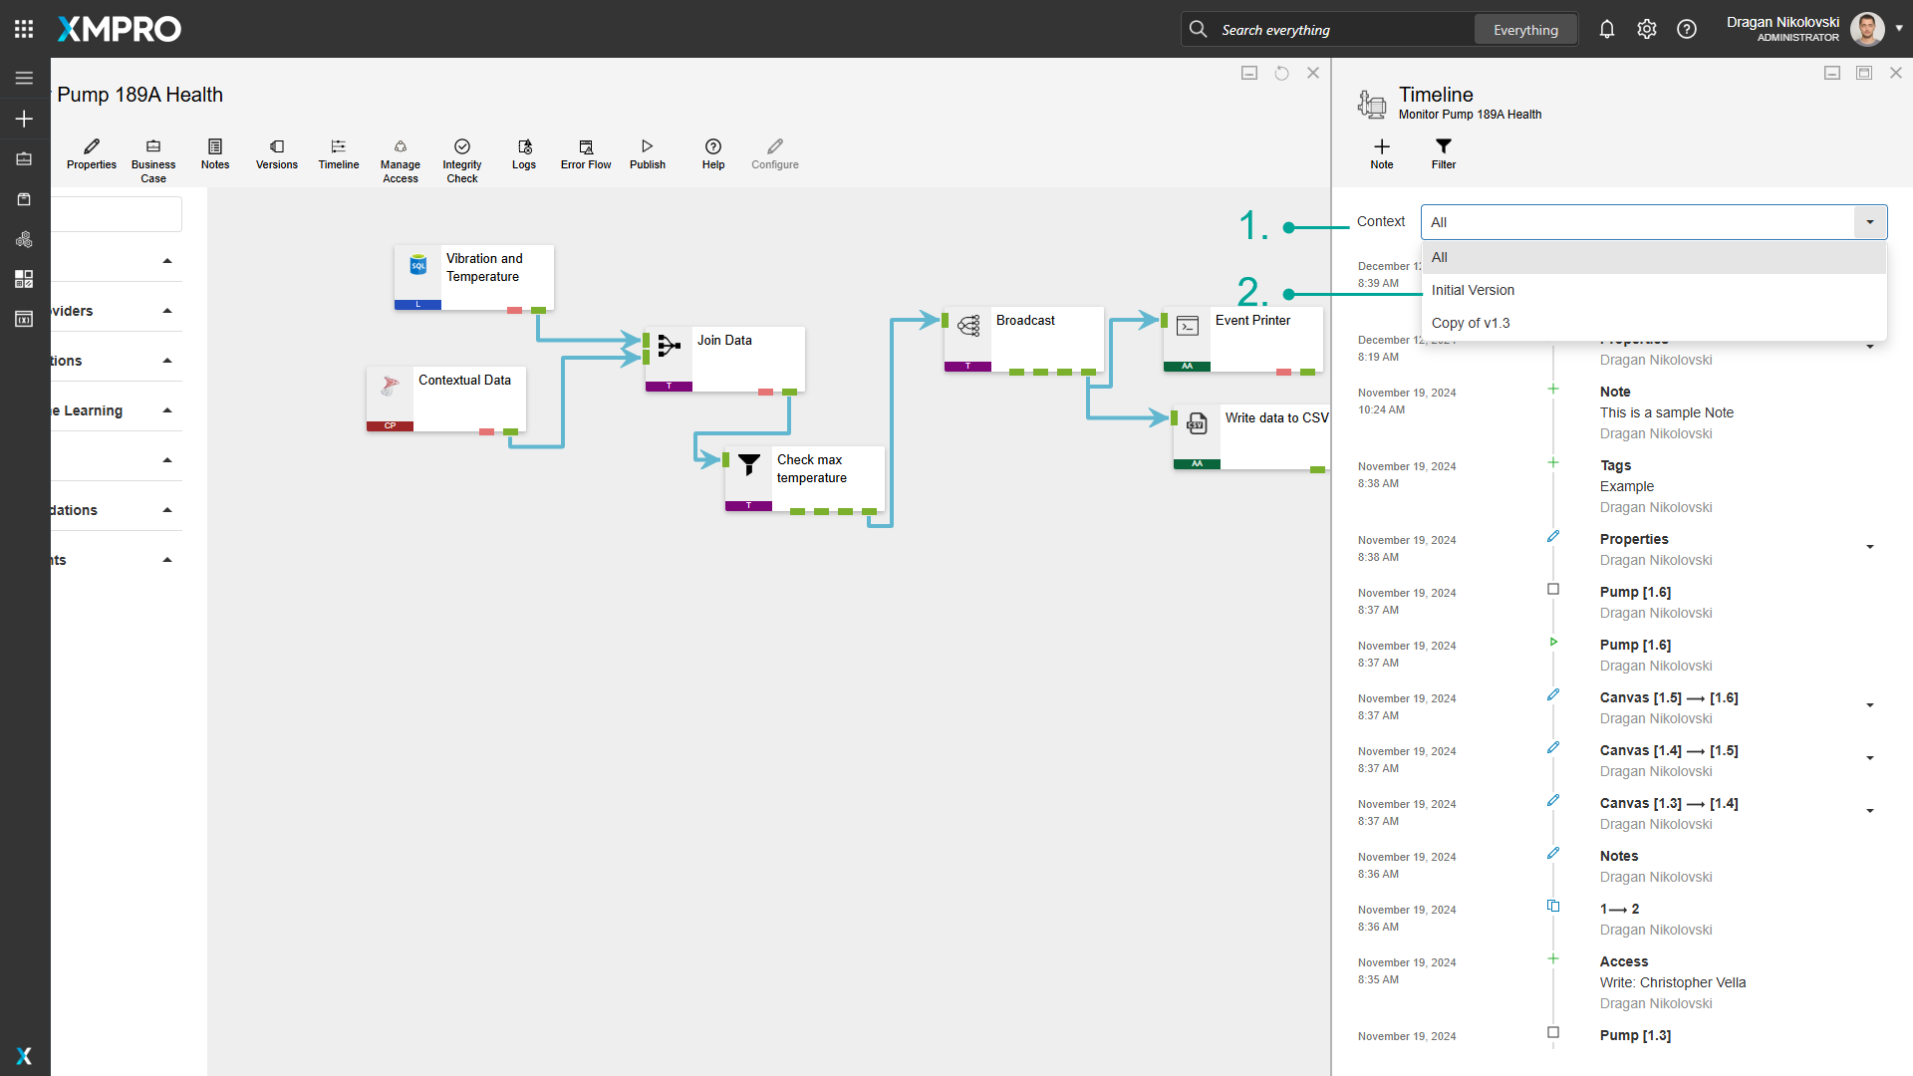
Task: Open the help question mark in header
Action: pyautogui.click(x=1687, y=30)
